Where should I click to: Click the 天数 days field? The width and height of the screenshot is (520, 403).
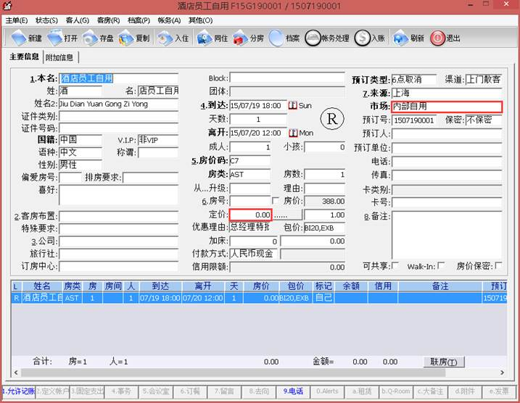tap(258, 119)
